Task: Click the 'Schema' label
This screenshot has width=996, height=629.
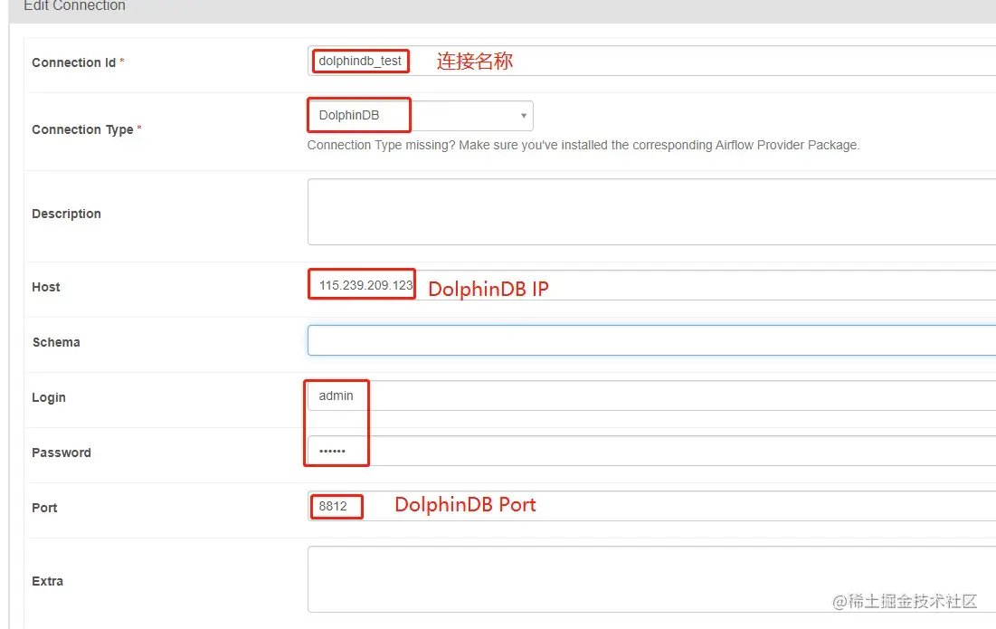Action: pyautogui.click(x=56, y=342)
